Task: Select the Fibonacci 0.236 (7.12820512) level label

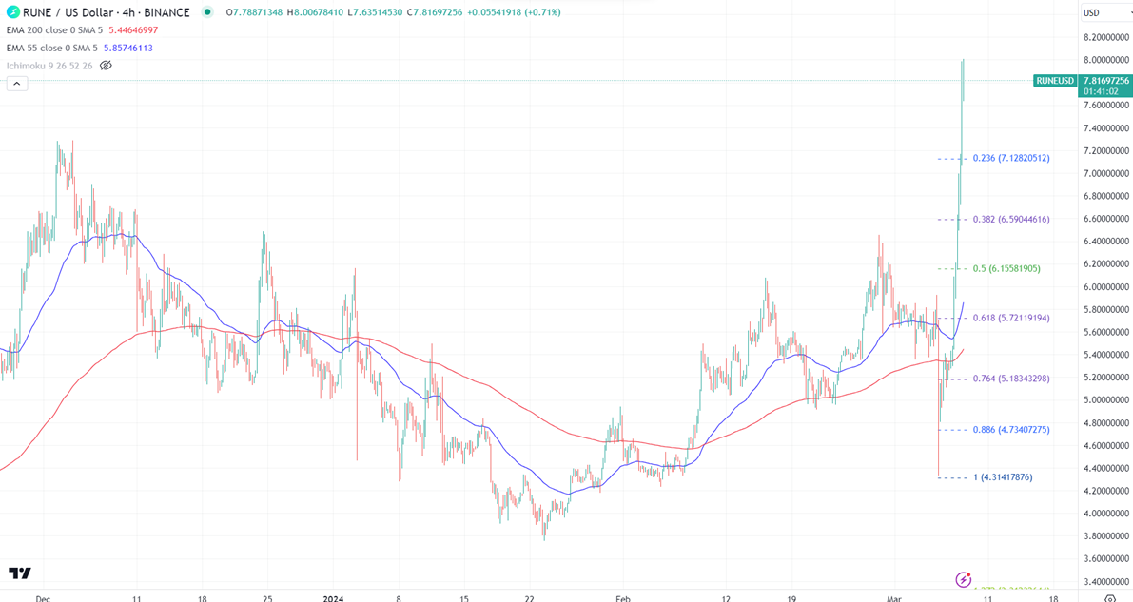Action: coord(1011,158)
